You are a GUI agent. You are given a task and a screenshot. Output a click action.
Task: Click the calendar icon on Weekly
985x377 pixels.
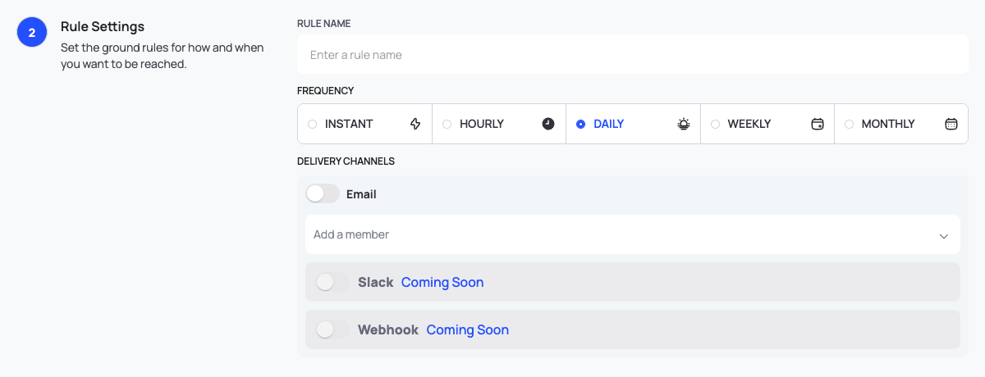(818, 124)
